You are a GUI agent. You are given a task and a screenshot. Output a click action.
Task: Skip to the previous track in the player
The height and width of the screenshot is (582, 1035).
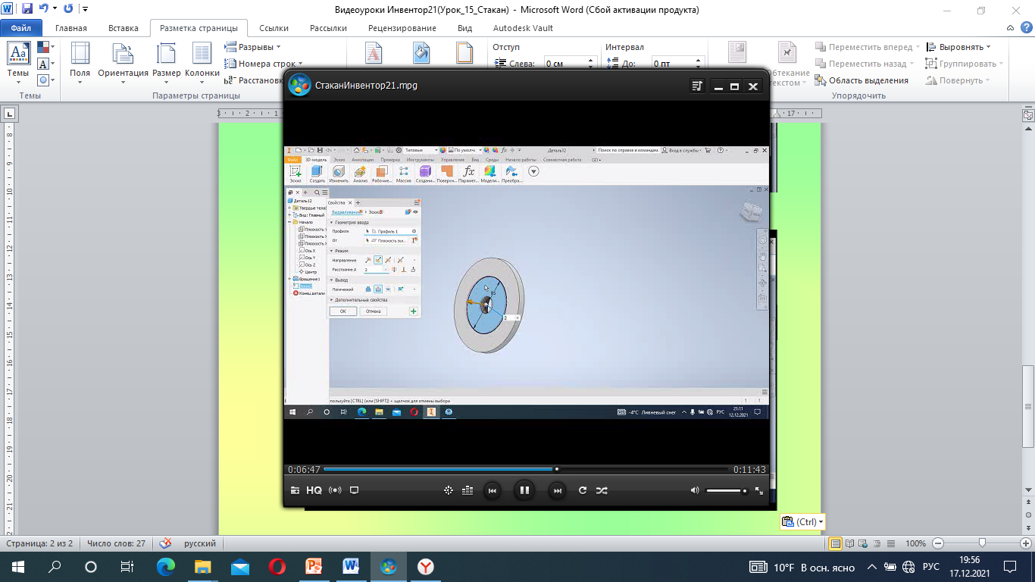coord(492,490)
